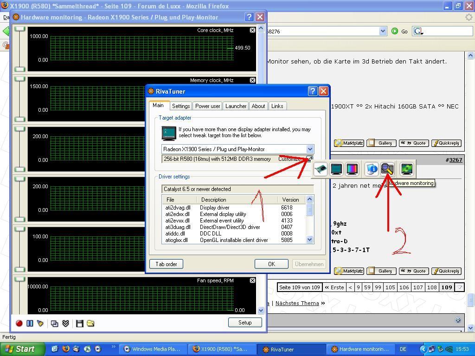
Task: Click the graphics card low-level settings icon
Action: click(321, 169)
